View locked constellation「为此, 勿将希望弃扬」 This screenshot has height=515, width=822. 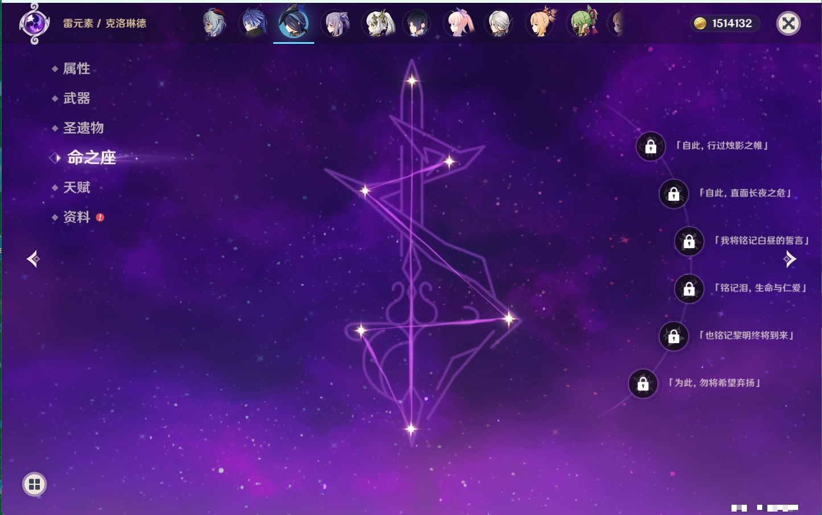(x=643, y=384)
